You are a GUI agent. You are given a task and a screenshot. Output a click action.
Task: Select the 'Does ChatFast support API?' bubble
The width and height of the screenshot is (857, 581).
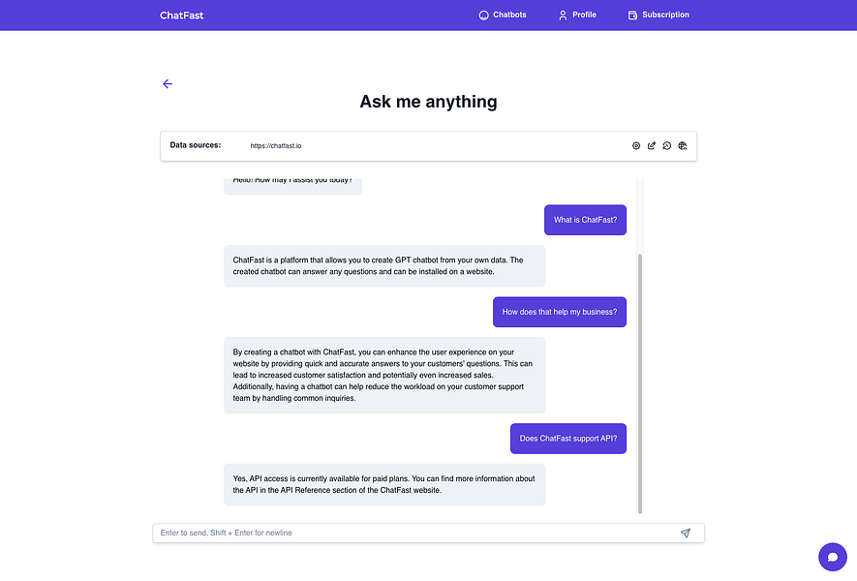[568, 438]
